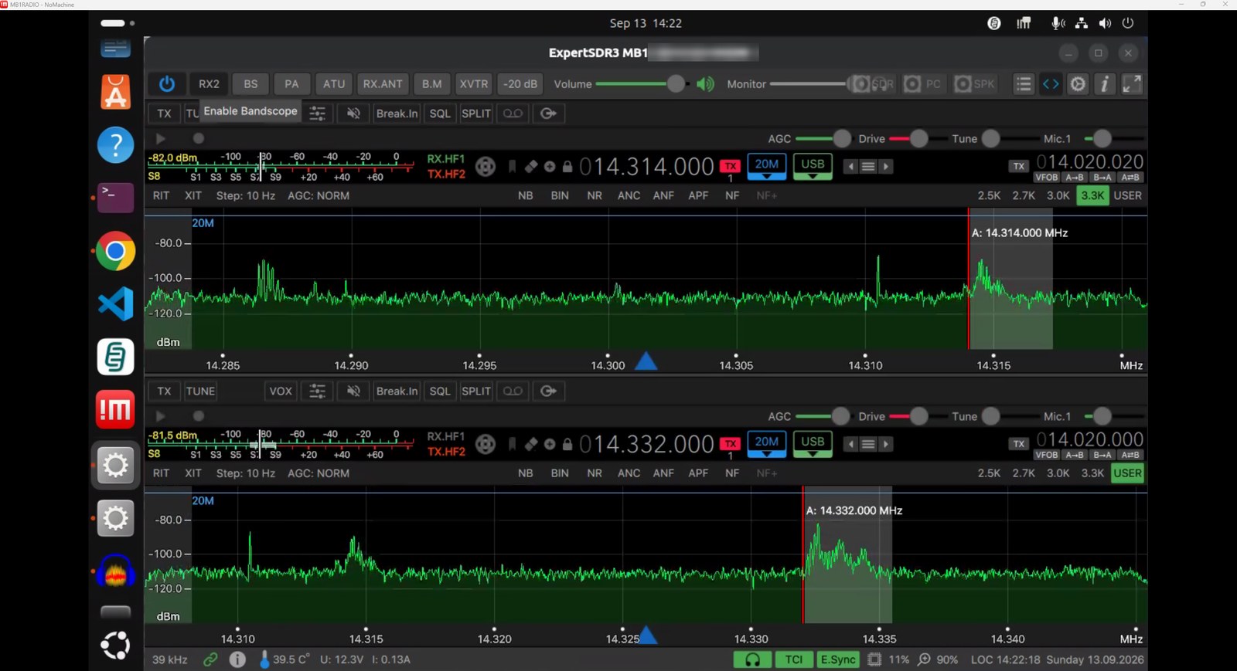Toggle SQL squelch in lower receiver
Viewport: 1237px width, 671px height.
click(440, 391)
